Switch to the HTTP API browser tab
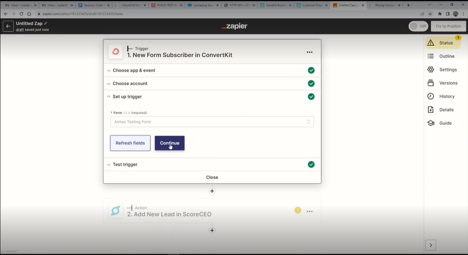The height and width of the screenshot is (255, 468). [240, 5]
